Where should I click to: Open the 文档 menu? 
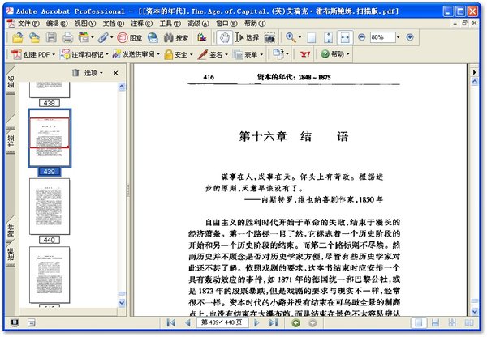point(114,23)
